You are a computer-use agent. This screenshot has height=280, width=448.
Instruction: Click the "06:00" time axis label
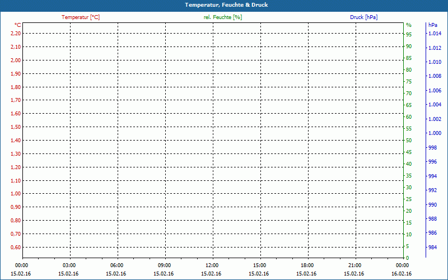(x=116, y=265)
